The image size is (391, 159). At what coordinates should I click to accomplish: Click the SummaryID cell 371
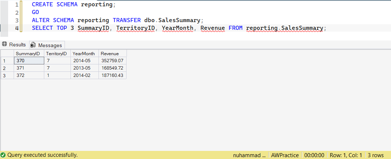29,68
